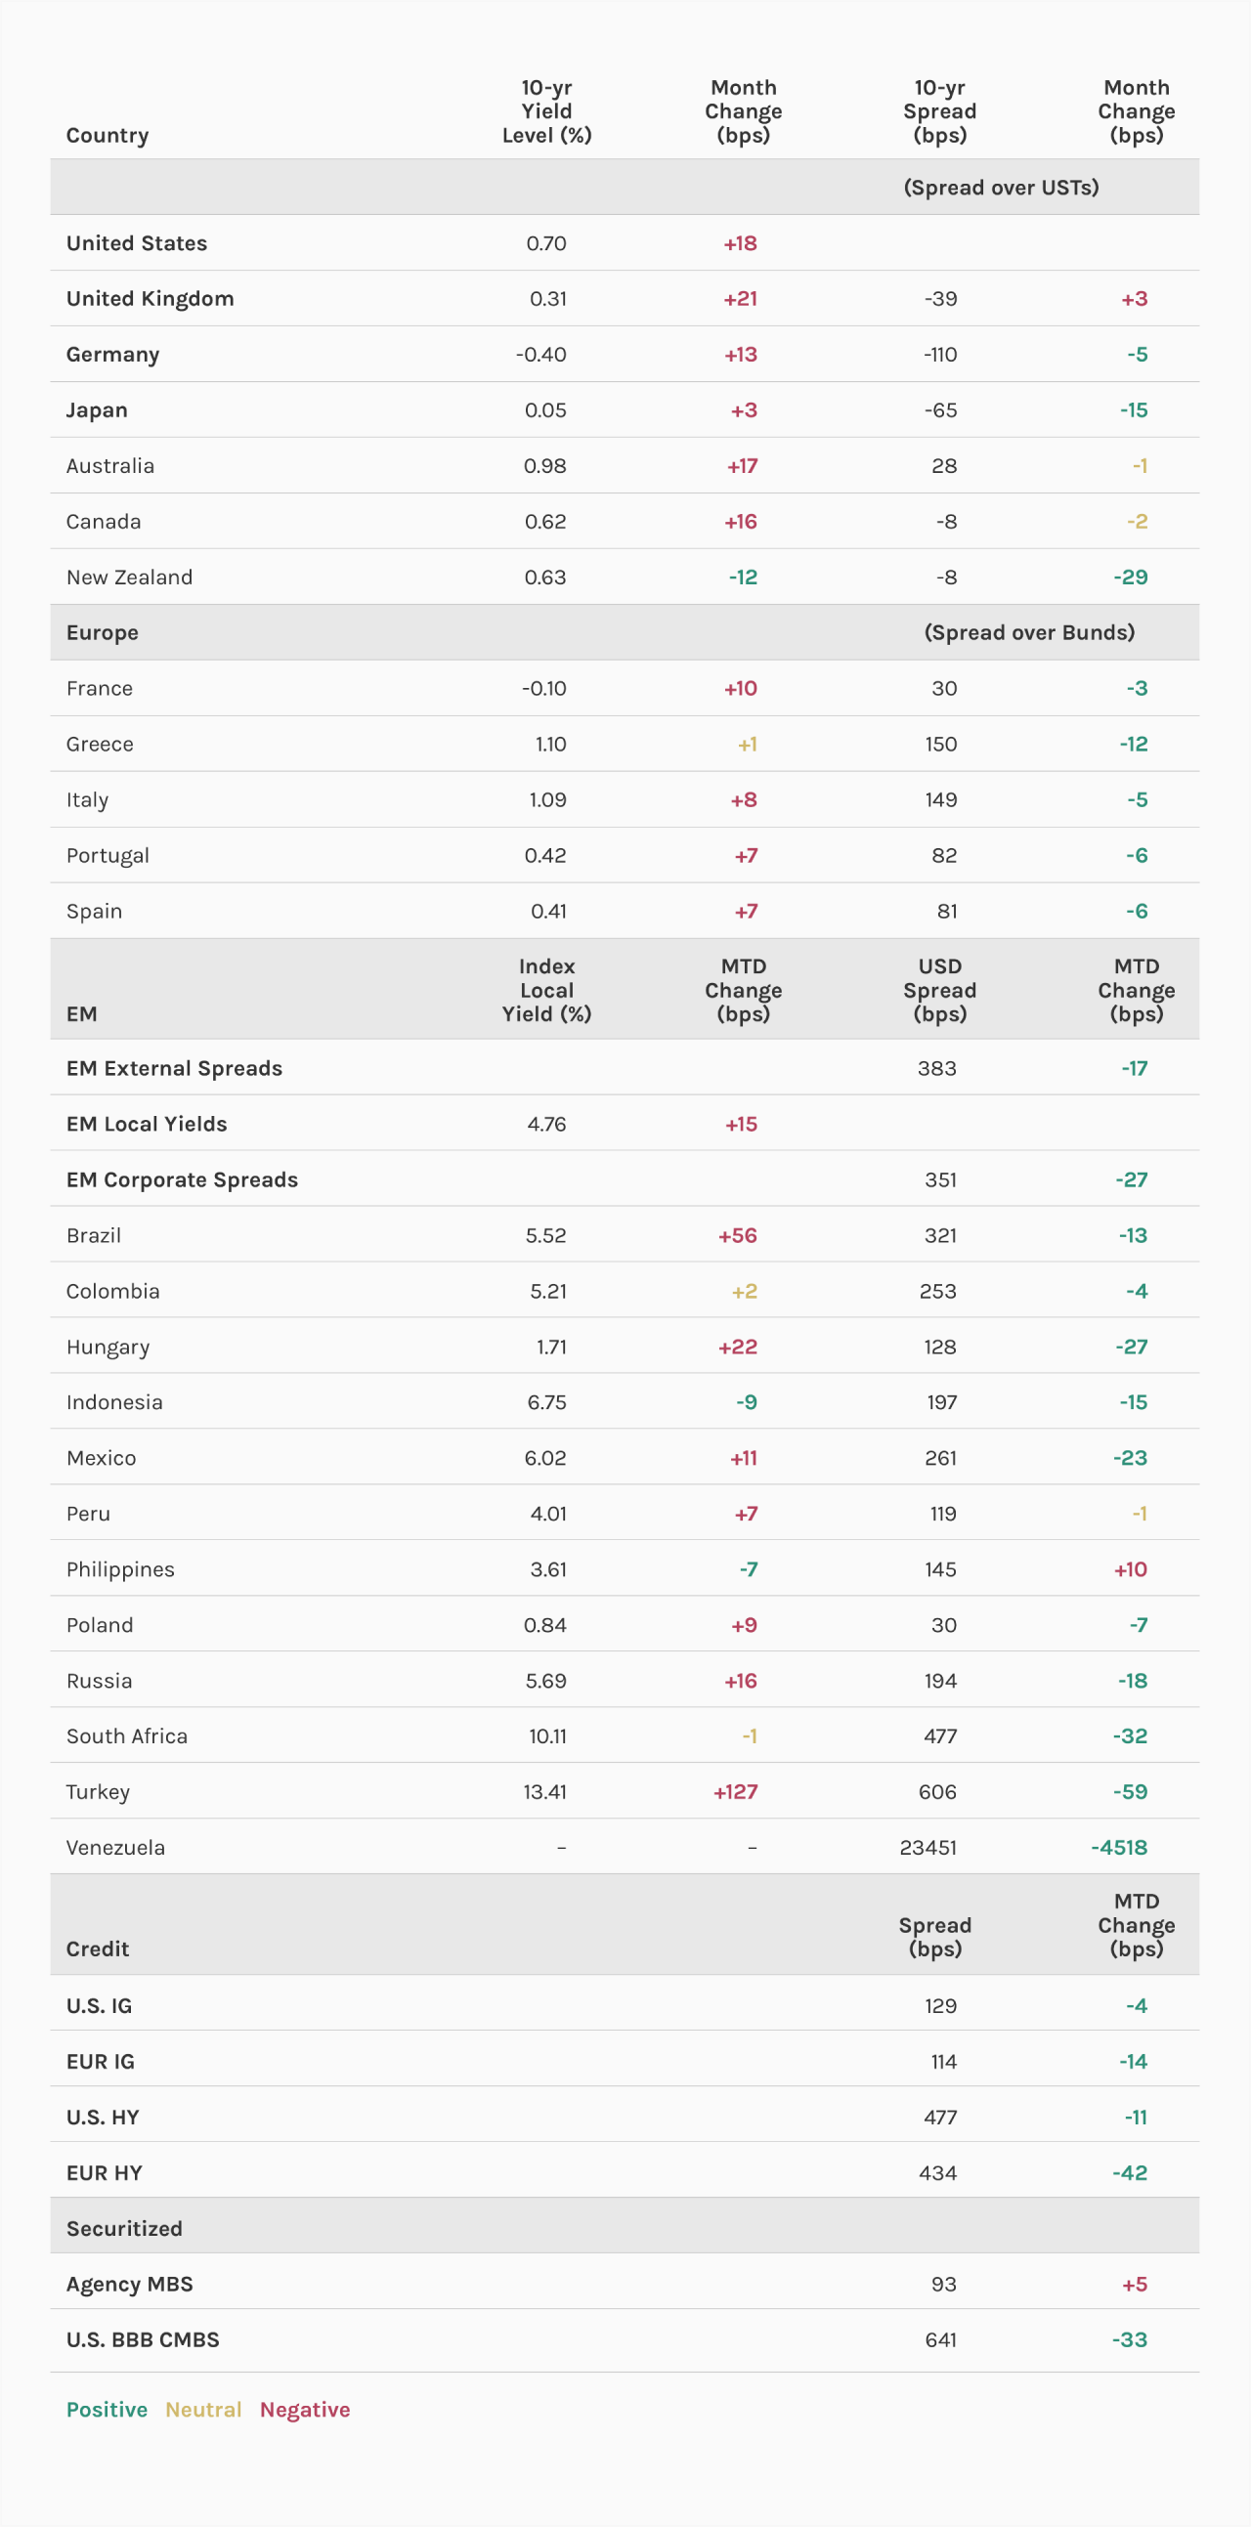Select the EM External Spreads row label
Image resolution: width=1251 pixels, height=2527 pixels.
click(174, 1068)
